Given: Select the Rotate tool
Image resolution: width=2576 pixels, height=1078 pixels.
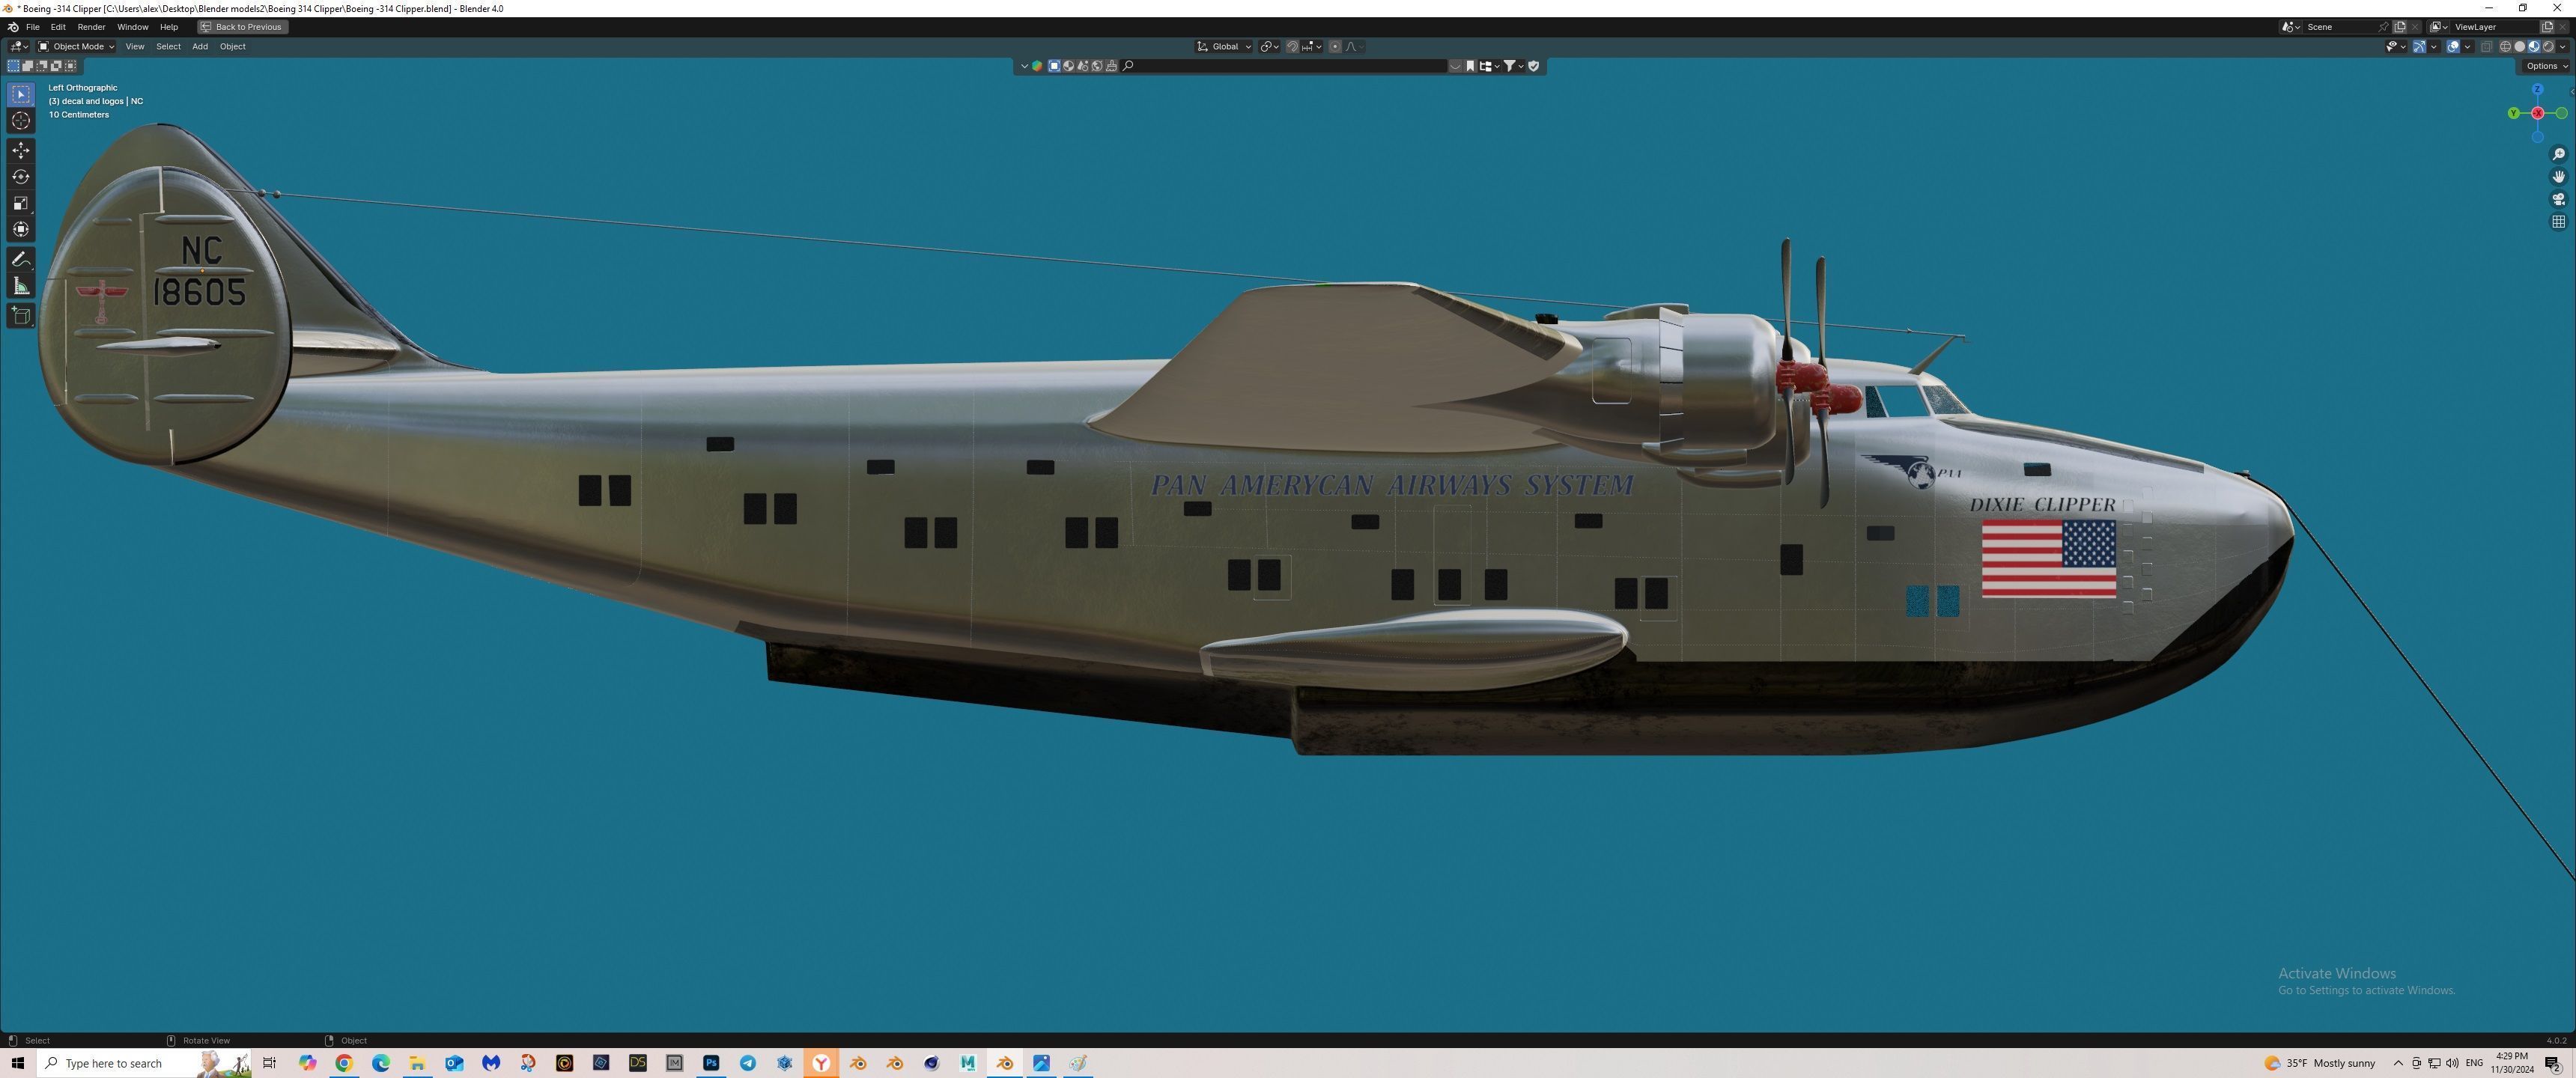Looking at the screenshot, I should pos(21,177).
